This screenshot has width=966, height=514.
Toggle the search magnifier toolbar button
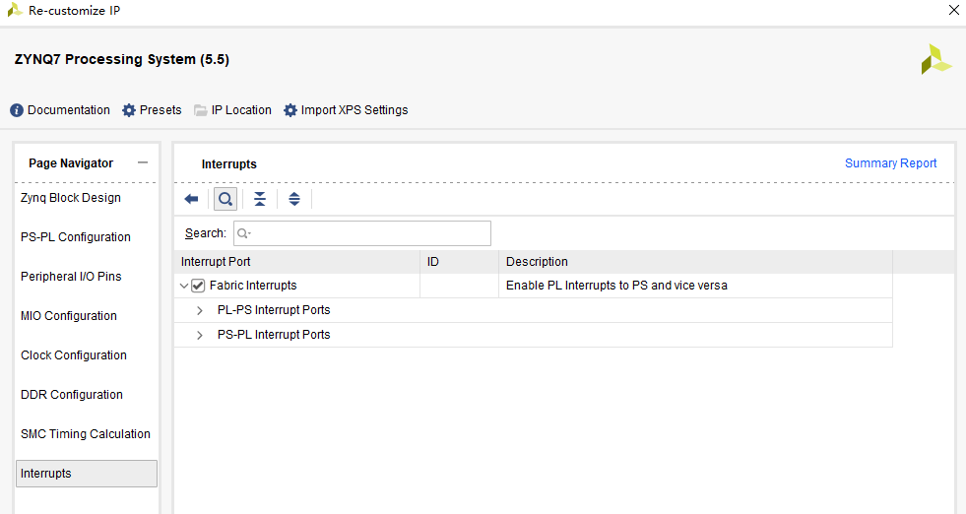[x=225, y=199]
